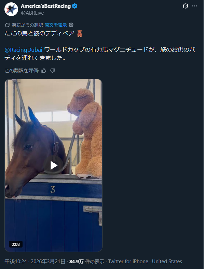Click the @ABRLive handle
Image resolution: width=204 pixels, height=269 pixels.
click(32, 13)
